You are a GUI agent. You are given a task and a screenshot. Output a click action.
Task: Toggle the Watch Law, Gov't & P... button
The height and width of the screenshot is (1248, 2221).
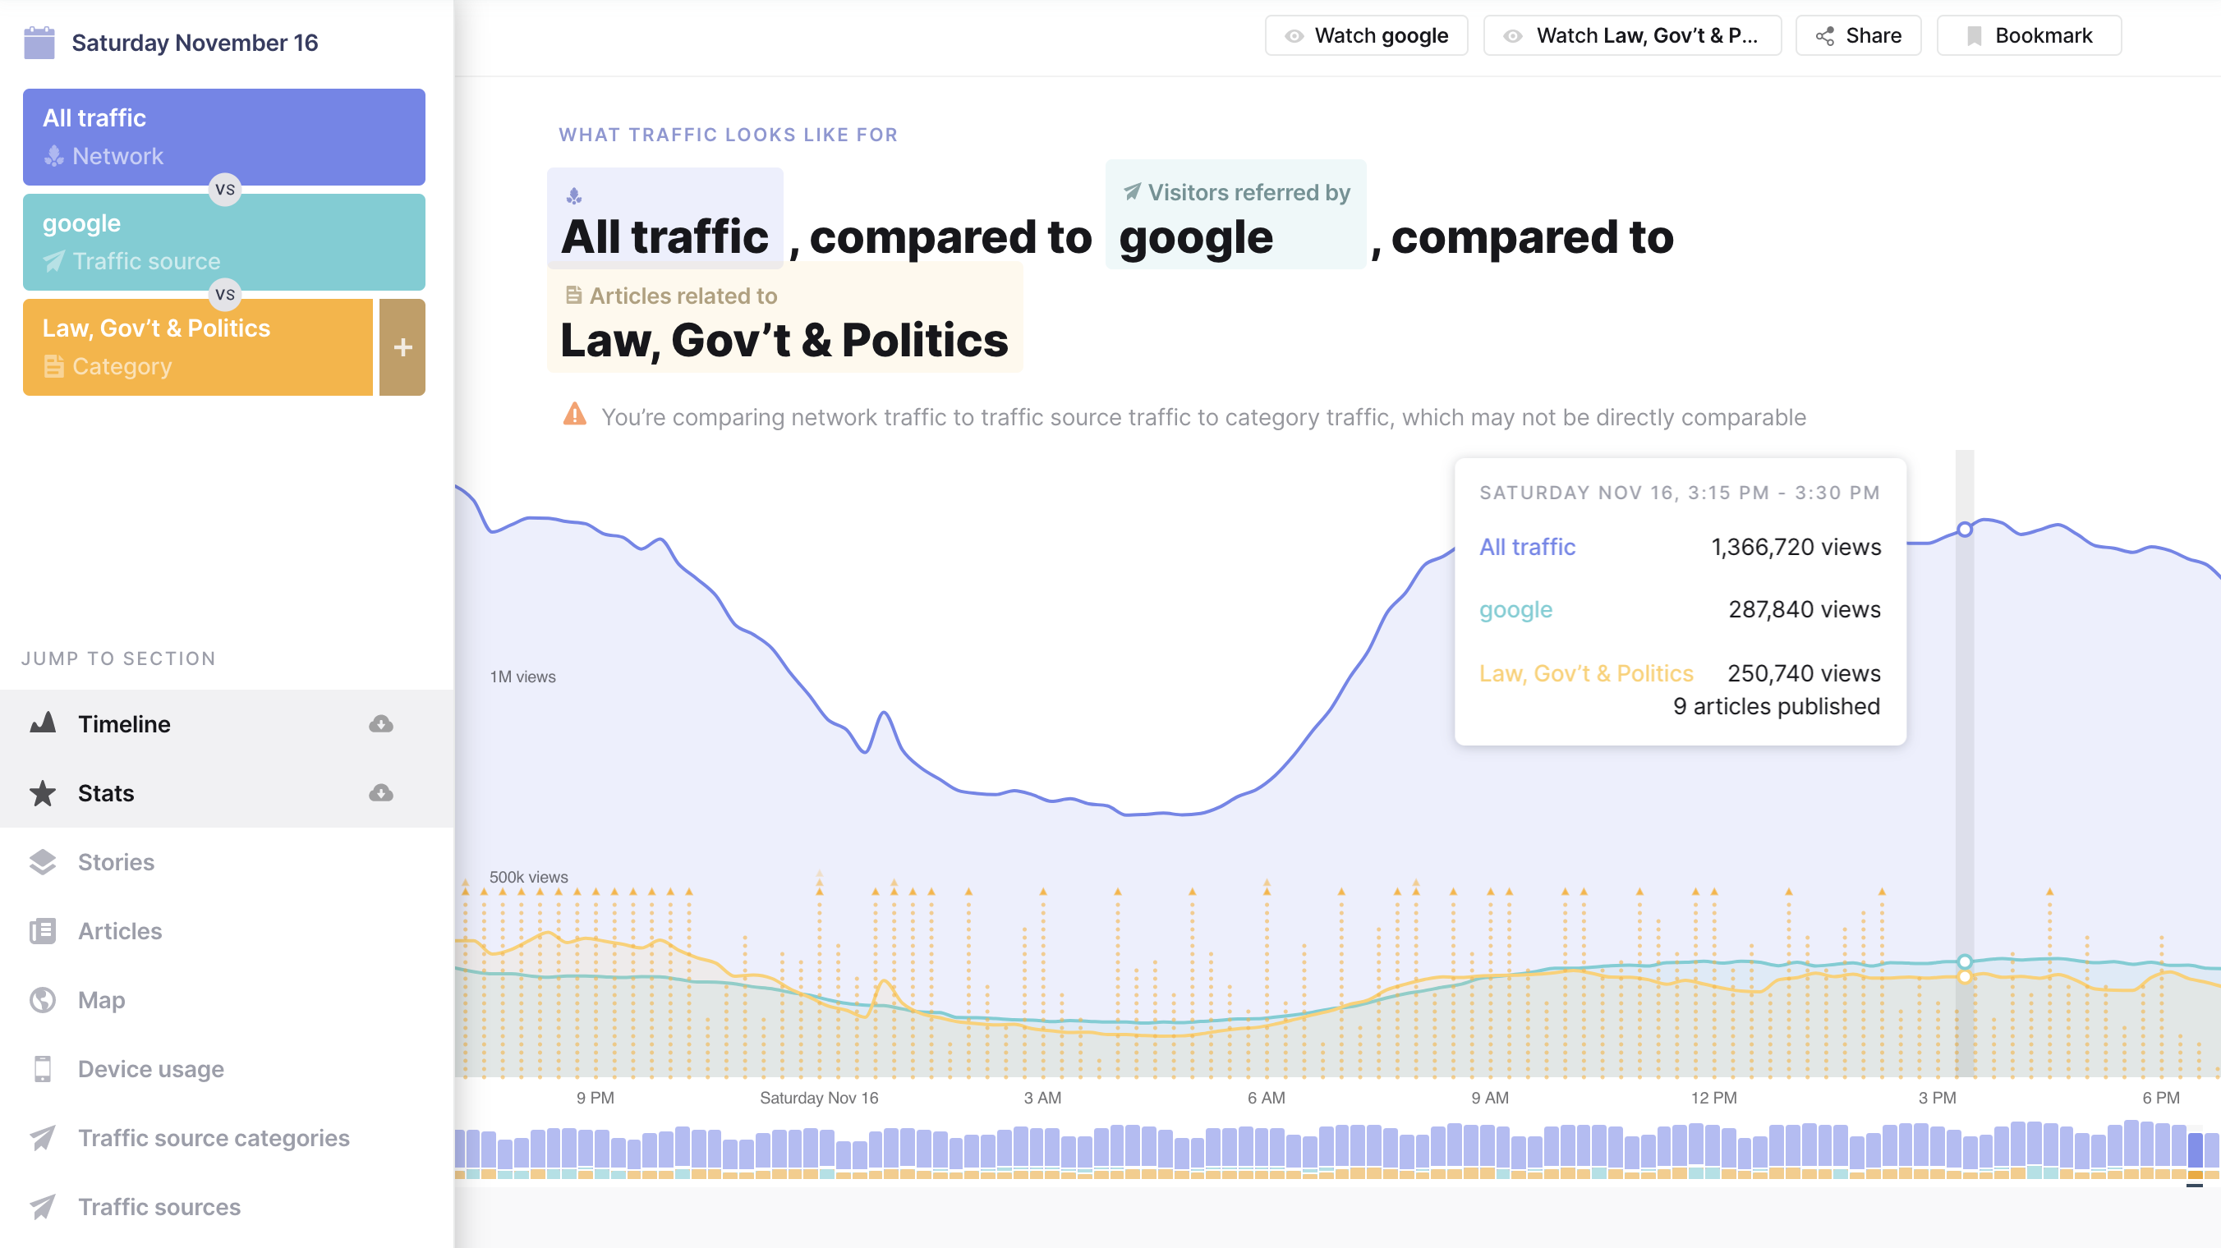pos(1631,35)
